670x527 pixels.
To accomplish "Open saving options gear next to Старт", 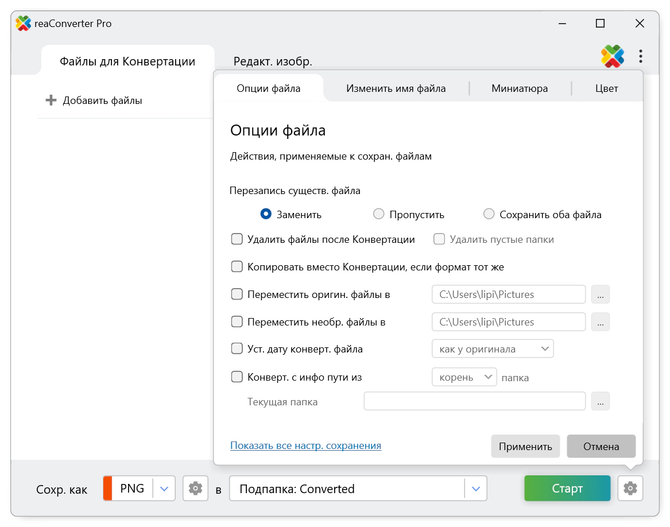I will pos(630,489).
